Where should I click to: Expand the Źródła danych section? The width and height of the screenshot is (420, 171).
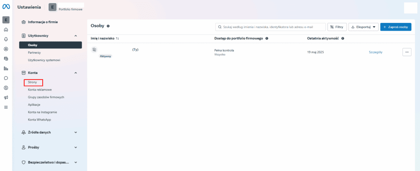tap(75, 132)
